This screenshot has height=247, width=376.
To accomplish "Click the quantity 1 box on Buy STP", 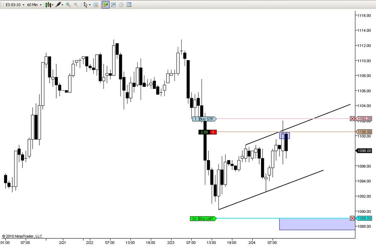I will [196, 119].
